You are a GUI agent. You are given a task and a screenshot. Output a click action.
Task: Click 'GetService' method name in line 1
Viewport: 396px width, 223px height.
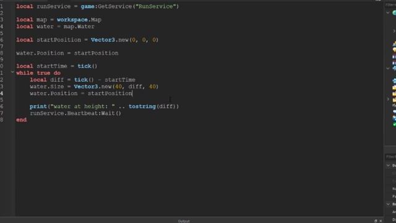(x=115, y=6)
